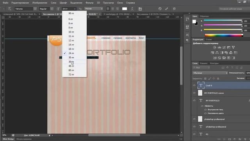Add a Hue/Saturation adjustment

[212, 52]
